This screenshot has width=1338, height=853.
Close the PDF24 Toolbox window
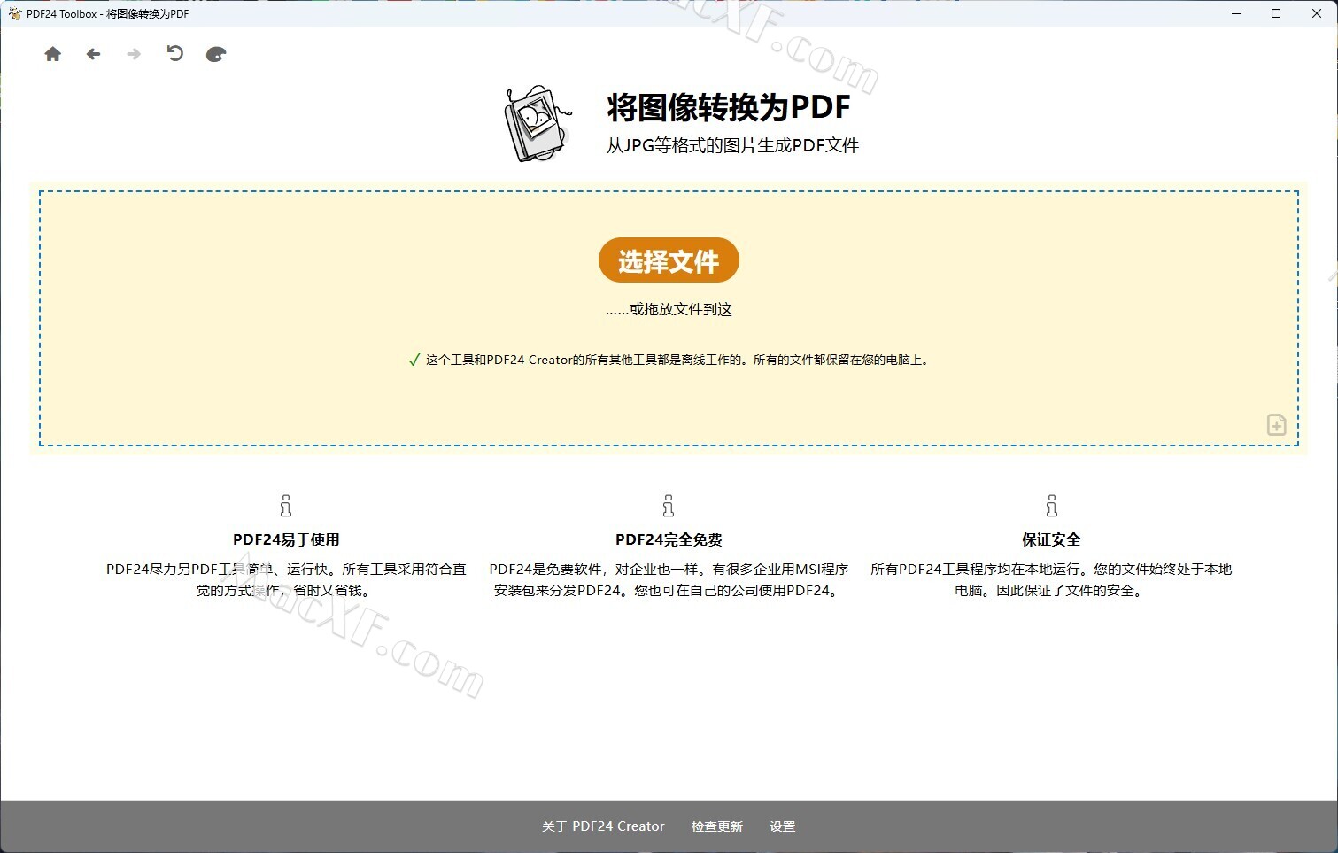coord(1317,13)
